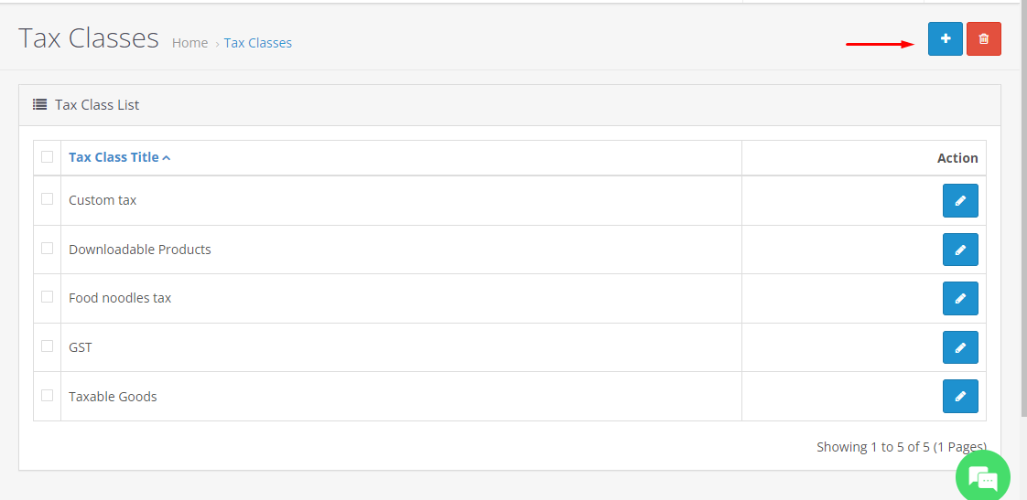1027x500 pixels.
Task: Open Tax Classes breadcrumb link
Action: pyautogui.click(x=258, y=43)
